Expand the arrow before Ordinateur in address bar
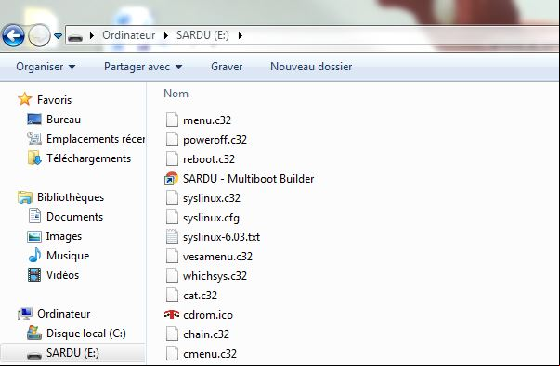Image resolution: width=560 pixels, height=366 pixels. click(92, 35)
